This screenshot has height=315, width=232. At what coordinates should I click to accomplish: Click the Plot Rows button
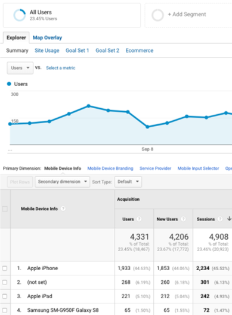coord(20,182)
